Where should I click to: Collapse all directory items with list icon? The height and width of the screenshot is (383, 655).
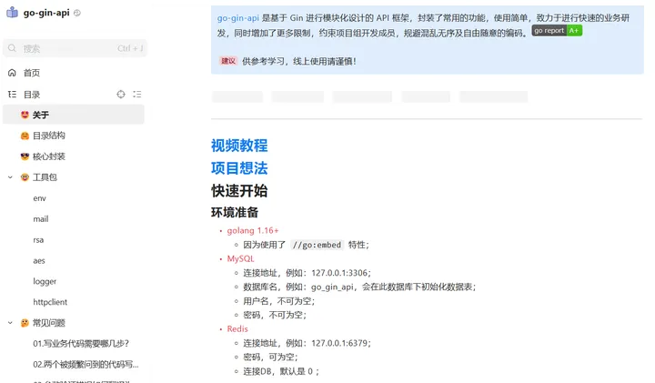click(137, 95)
